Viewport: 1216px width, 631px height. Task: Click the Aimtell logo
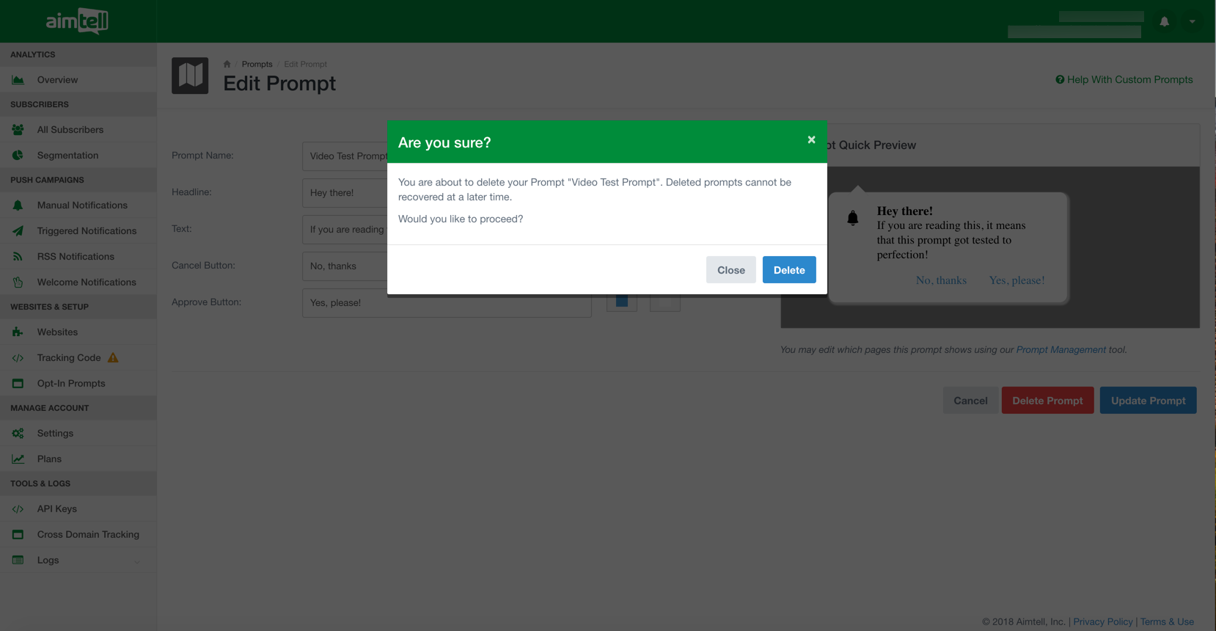(x=77, y=21)
